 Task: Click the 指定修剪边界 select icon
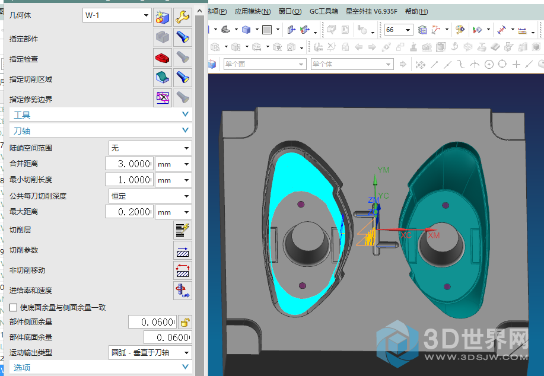[x=163, y=98]
